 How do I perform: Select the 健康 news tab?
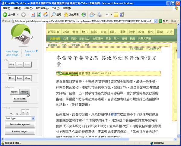[132, 32]
